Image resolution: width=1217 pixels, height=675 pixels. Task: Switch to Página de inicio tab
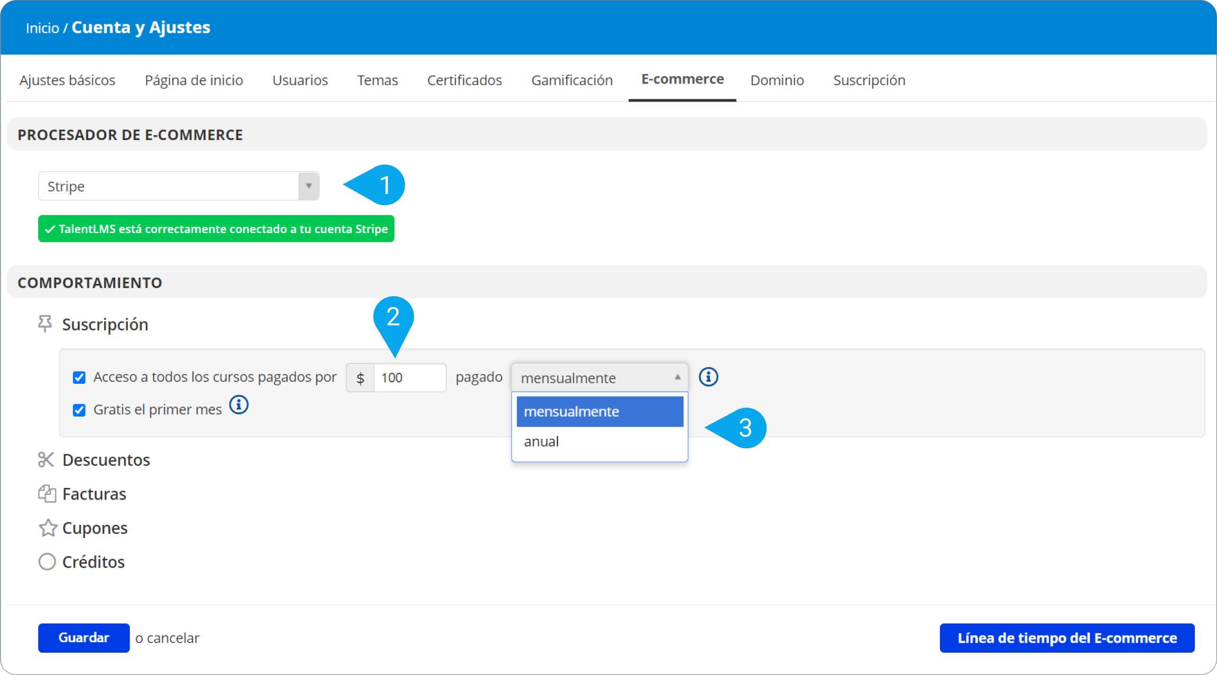pos(194,80)
